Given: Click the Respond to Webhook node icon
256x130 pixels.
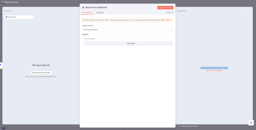Looking at the screenshot, I should pos(83,7).
